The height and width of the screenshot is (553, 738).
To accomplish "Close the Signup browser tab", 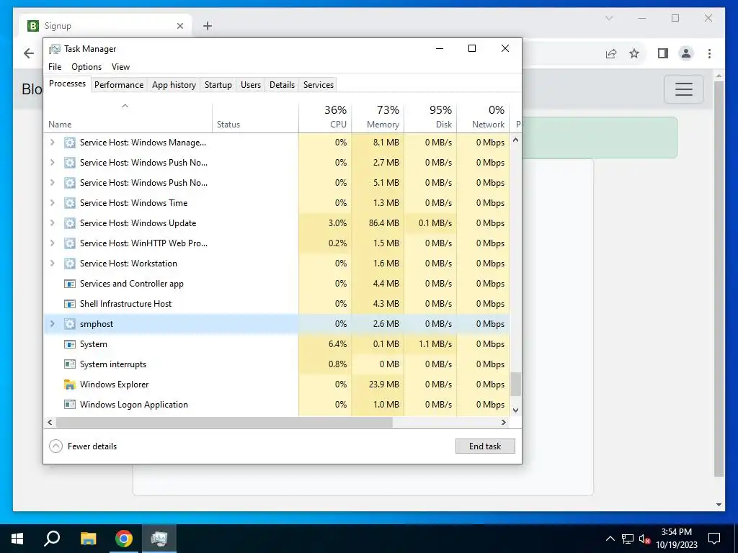I will coord(179,26).
